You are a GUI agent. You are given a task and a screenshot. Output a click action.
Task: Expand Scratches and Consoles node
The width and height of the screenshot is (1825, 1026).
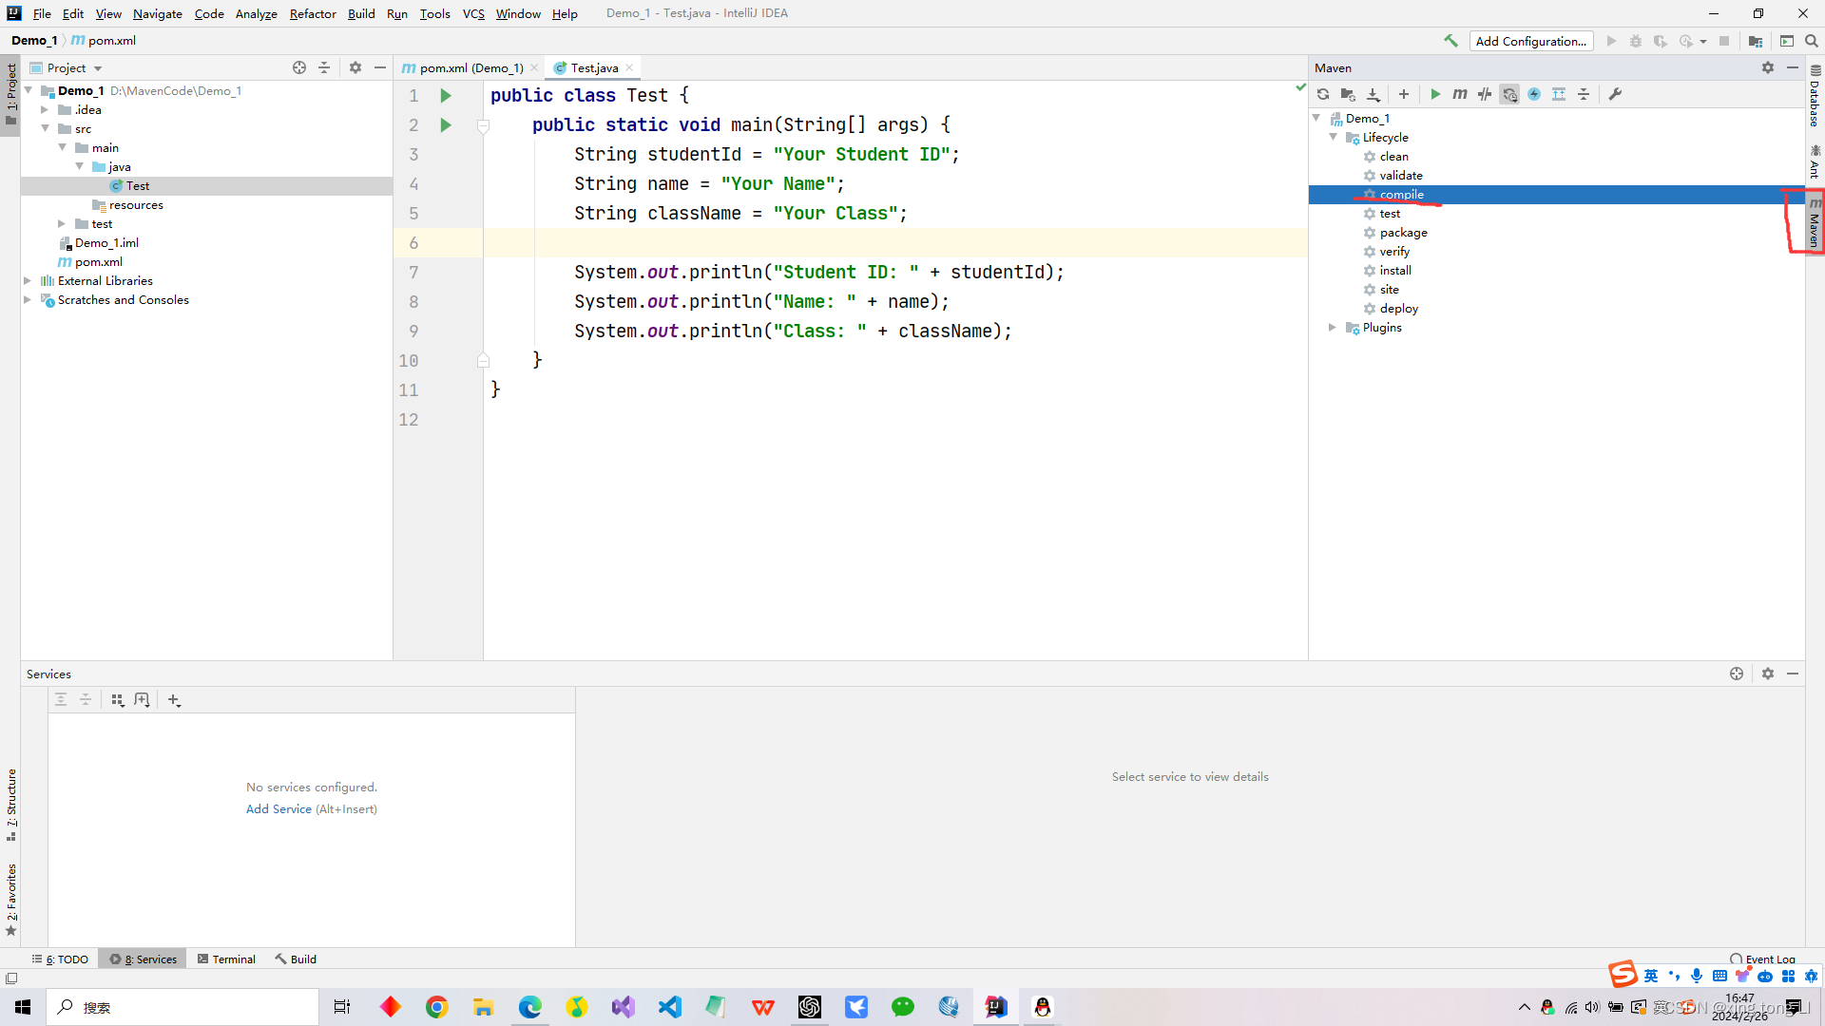click(x=28, y=299)
